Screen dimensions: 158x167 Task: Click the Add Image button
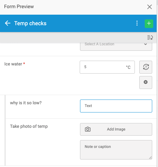pos(116,129)
